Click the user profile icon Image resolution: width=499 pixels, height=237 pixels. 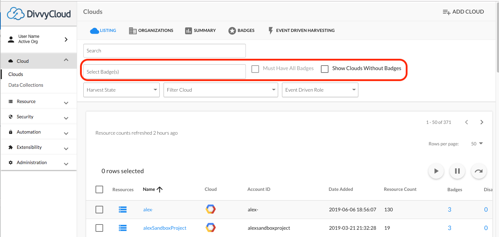click(11, 39)
